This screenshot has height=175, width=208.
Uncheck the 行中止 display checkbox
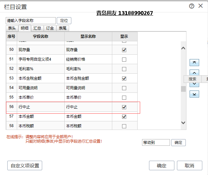coord(124,107)
